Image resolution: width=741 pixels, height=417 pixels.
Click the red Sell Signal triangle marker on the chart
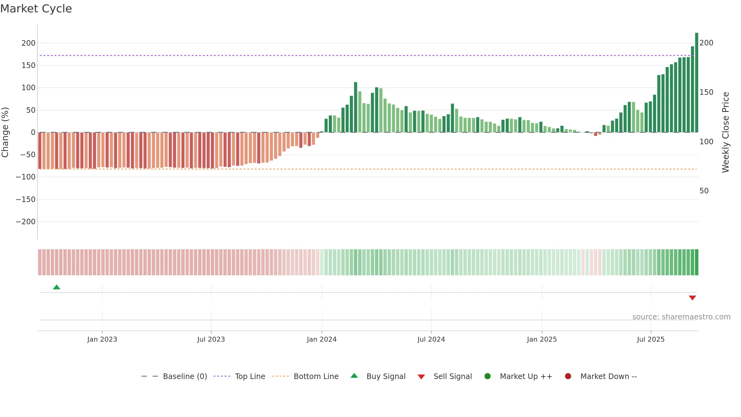(x=692, y=298)
